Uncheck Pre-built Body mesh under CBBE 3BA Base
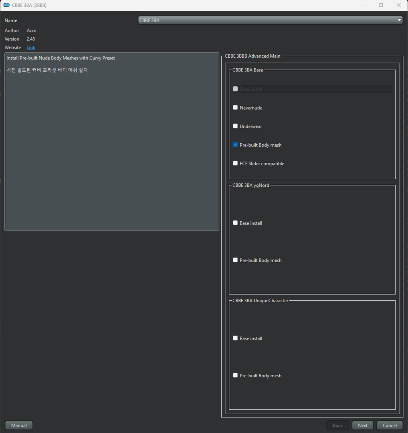Screen dimensions: 408x433 click(x=235, y=145)
